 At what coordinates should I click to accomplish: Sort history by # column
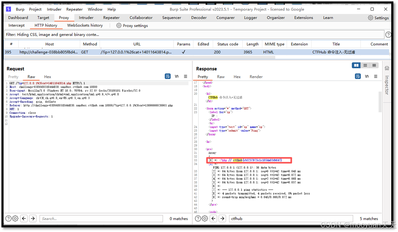tap(11, 44)
